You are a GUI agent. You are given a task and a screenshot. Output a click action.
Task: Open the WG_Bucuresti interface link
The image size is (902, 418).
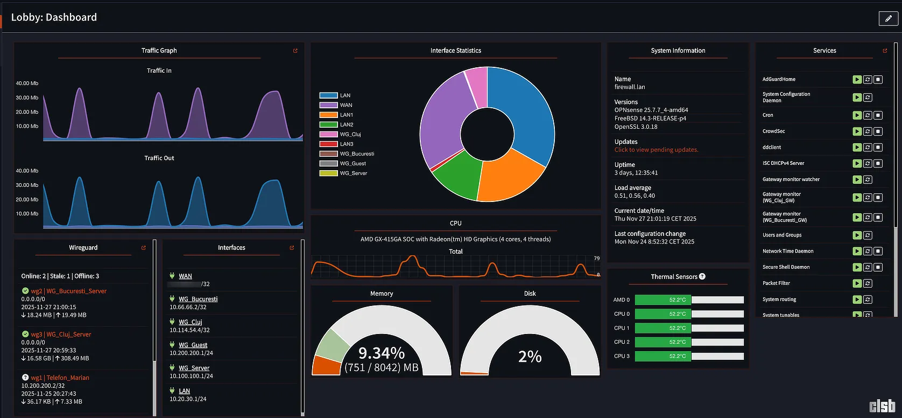coord(198,299)
